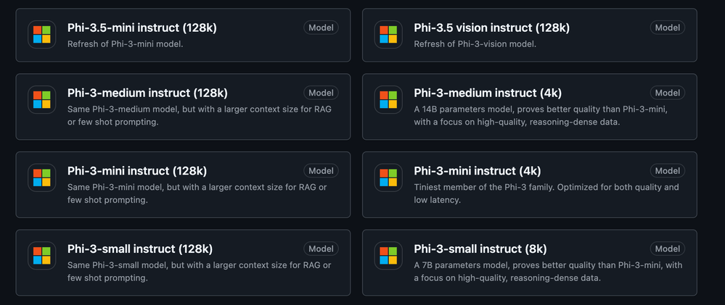This screenshot has width=725, height=305.
Task: Click Model badge on Phi-3-medium instruct (4k) card
Action: [668, 93]
